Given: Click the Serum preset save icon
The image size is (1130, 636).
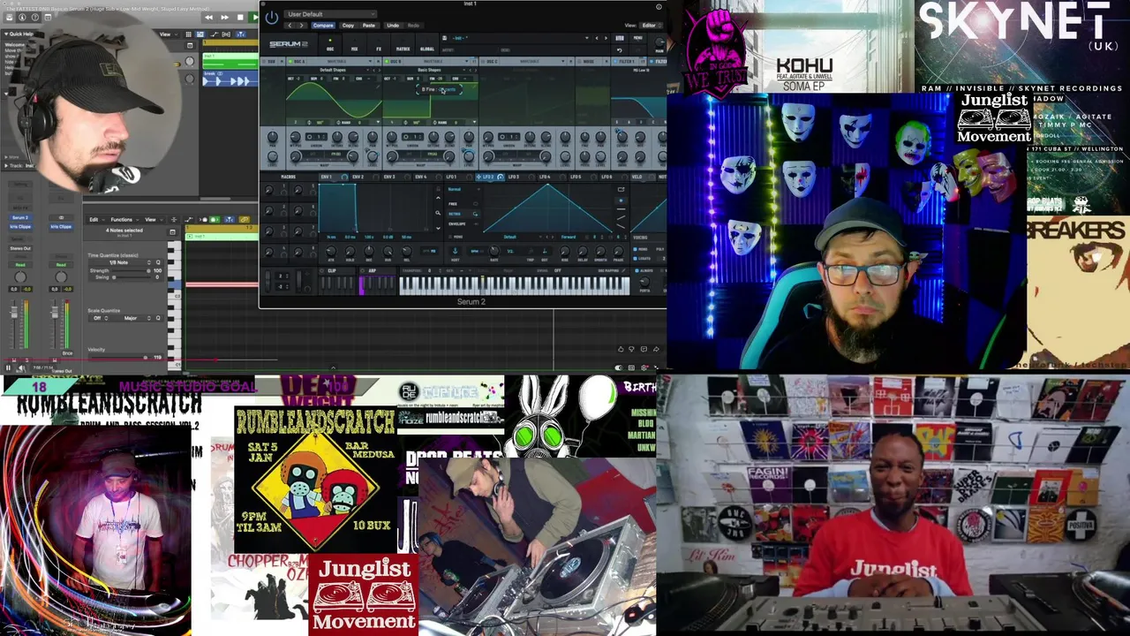Looking at the screenshot, I should point(444,38).
